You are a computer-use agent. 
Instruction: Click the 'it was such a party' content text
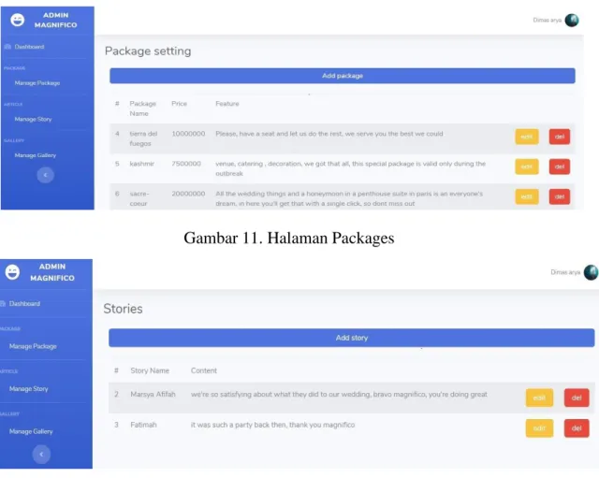pos(272,425)
